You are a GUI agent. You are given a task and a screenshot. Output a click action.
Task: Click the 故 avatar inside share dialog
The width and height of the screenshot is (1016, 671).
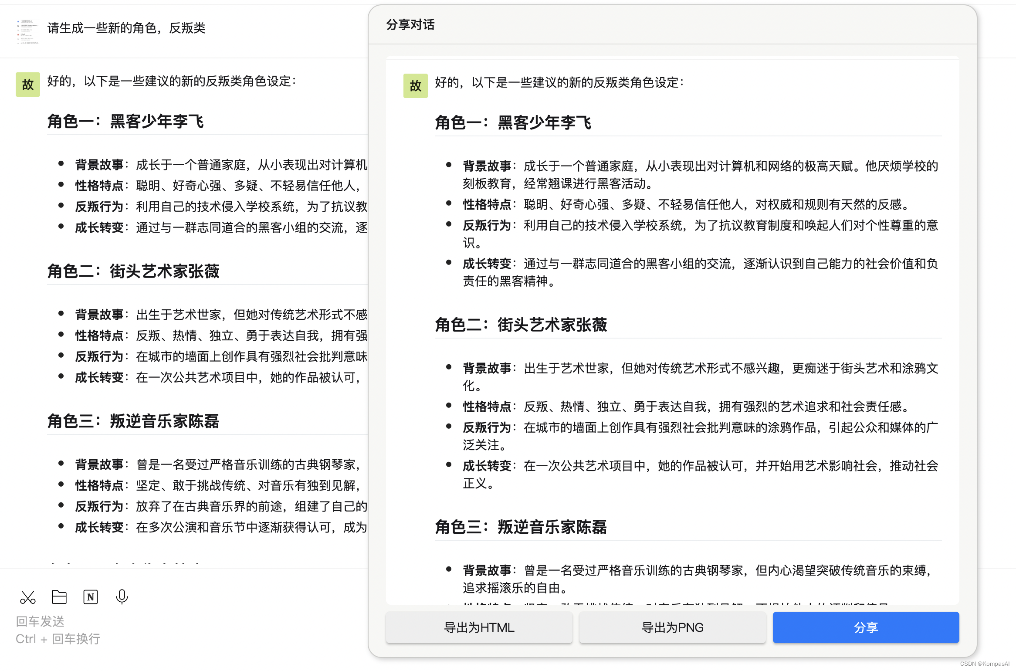tap(415, 86)
